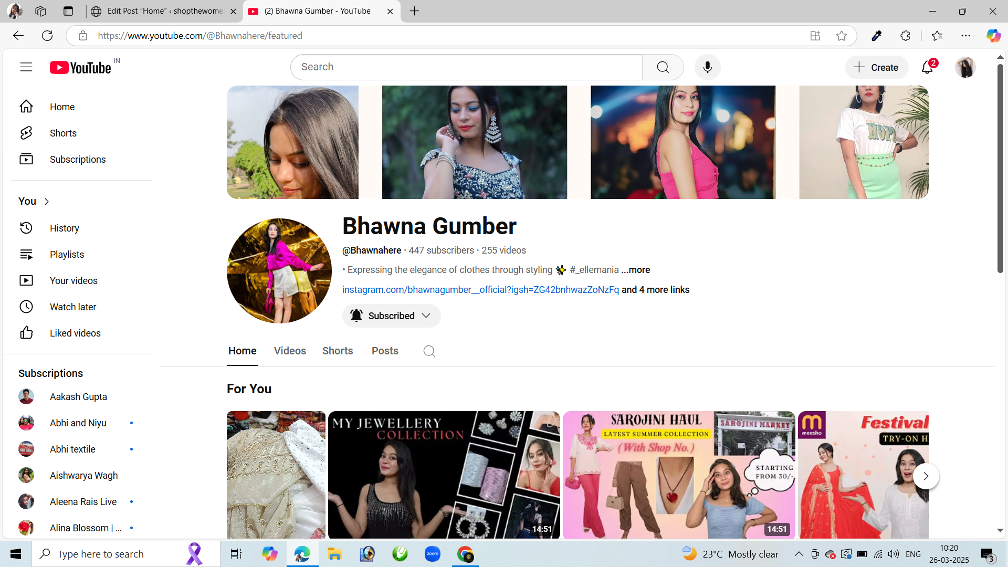
Task: Go to Liked videos
Action: tap(75, 333)
